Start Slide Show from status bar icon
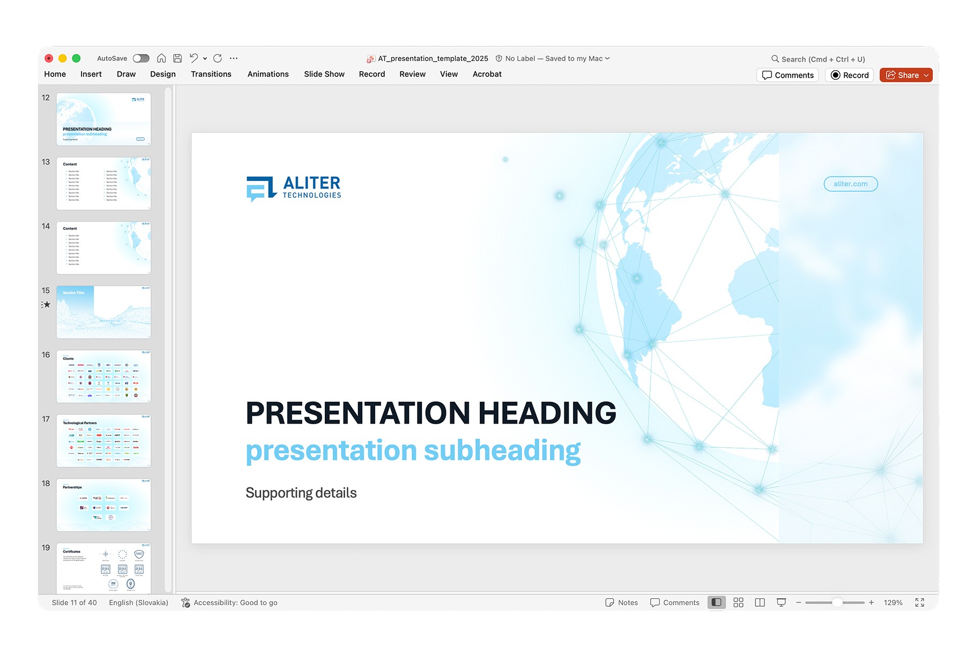Image resolution: width=975 pixels, height=656 pixels. [782, 602]
